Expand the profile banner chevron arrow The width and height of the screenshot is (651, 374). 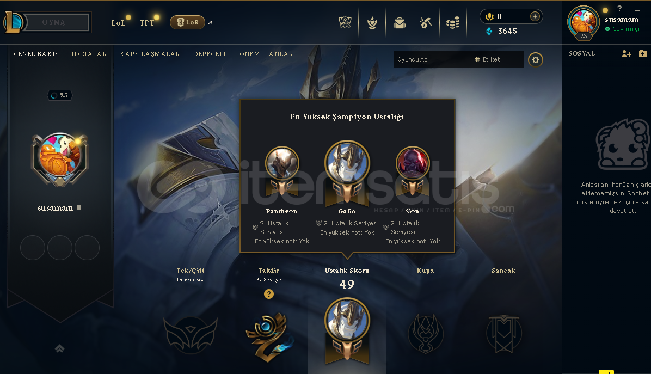(x=59, y=348)
